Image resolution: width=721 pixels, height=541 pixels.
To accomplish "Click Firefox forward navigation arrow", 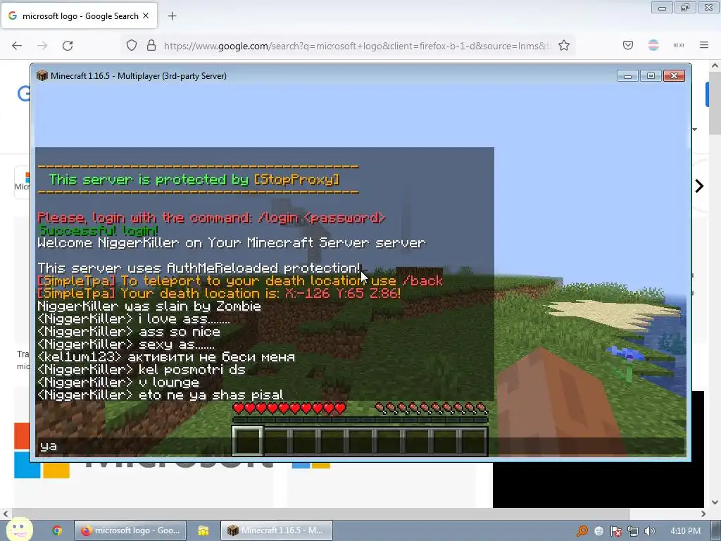I will [42, 46].
